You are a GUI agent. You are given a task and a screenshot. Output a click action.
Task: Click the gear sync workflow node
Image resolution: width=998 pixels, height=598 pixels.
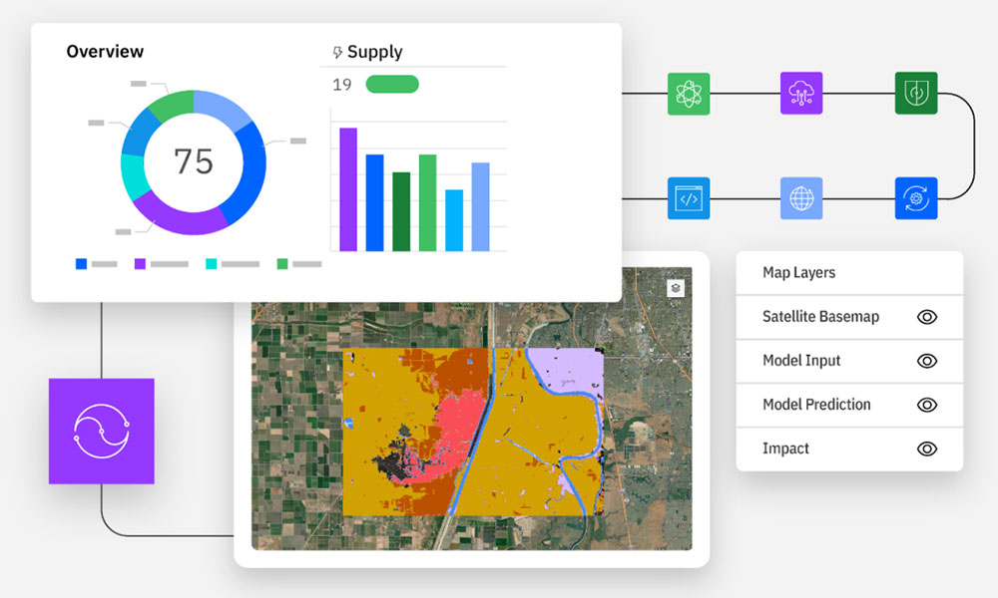click(x=914, y=197)
